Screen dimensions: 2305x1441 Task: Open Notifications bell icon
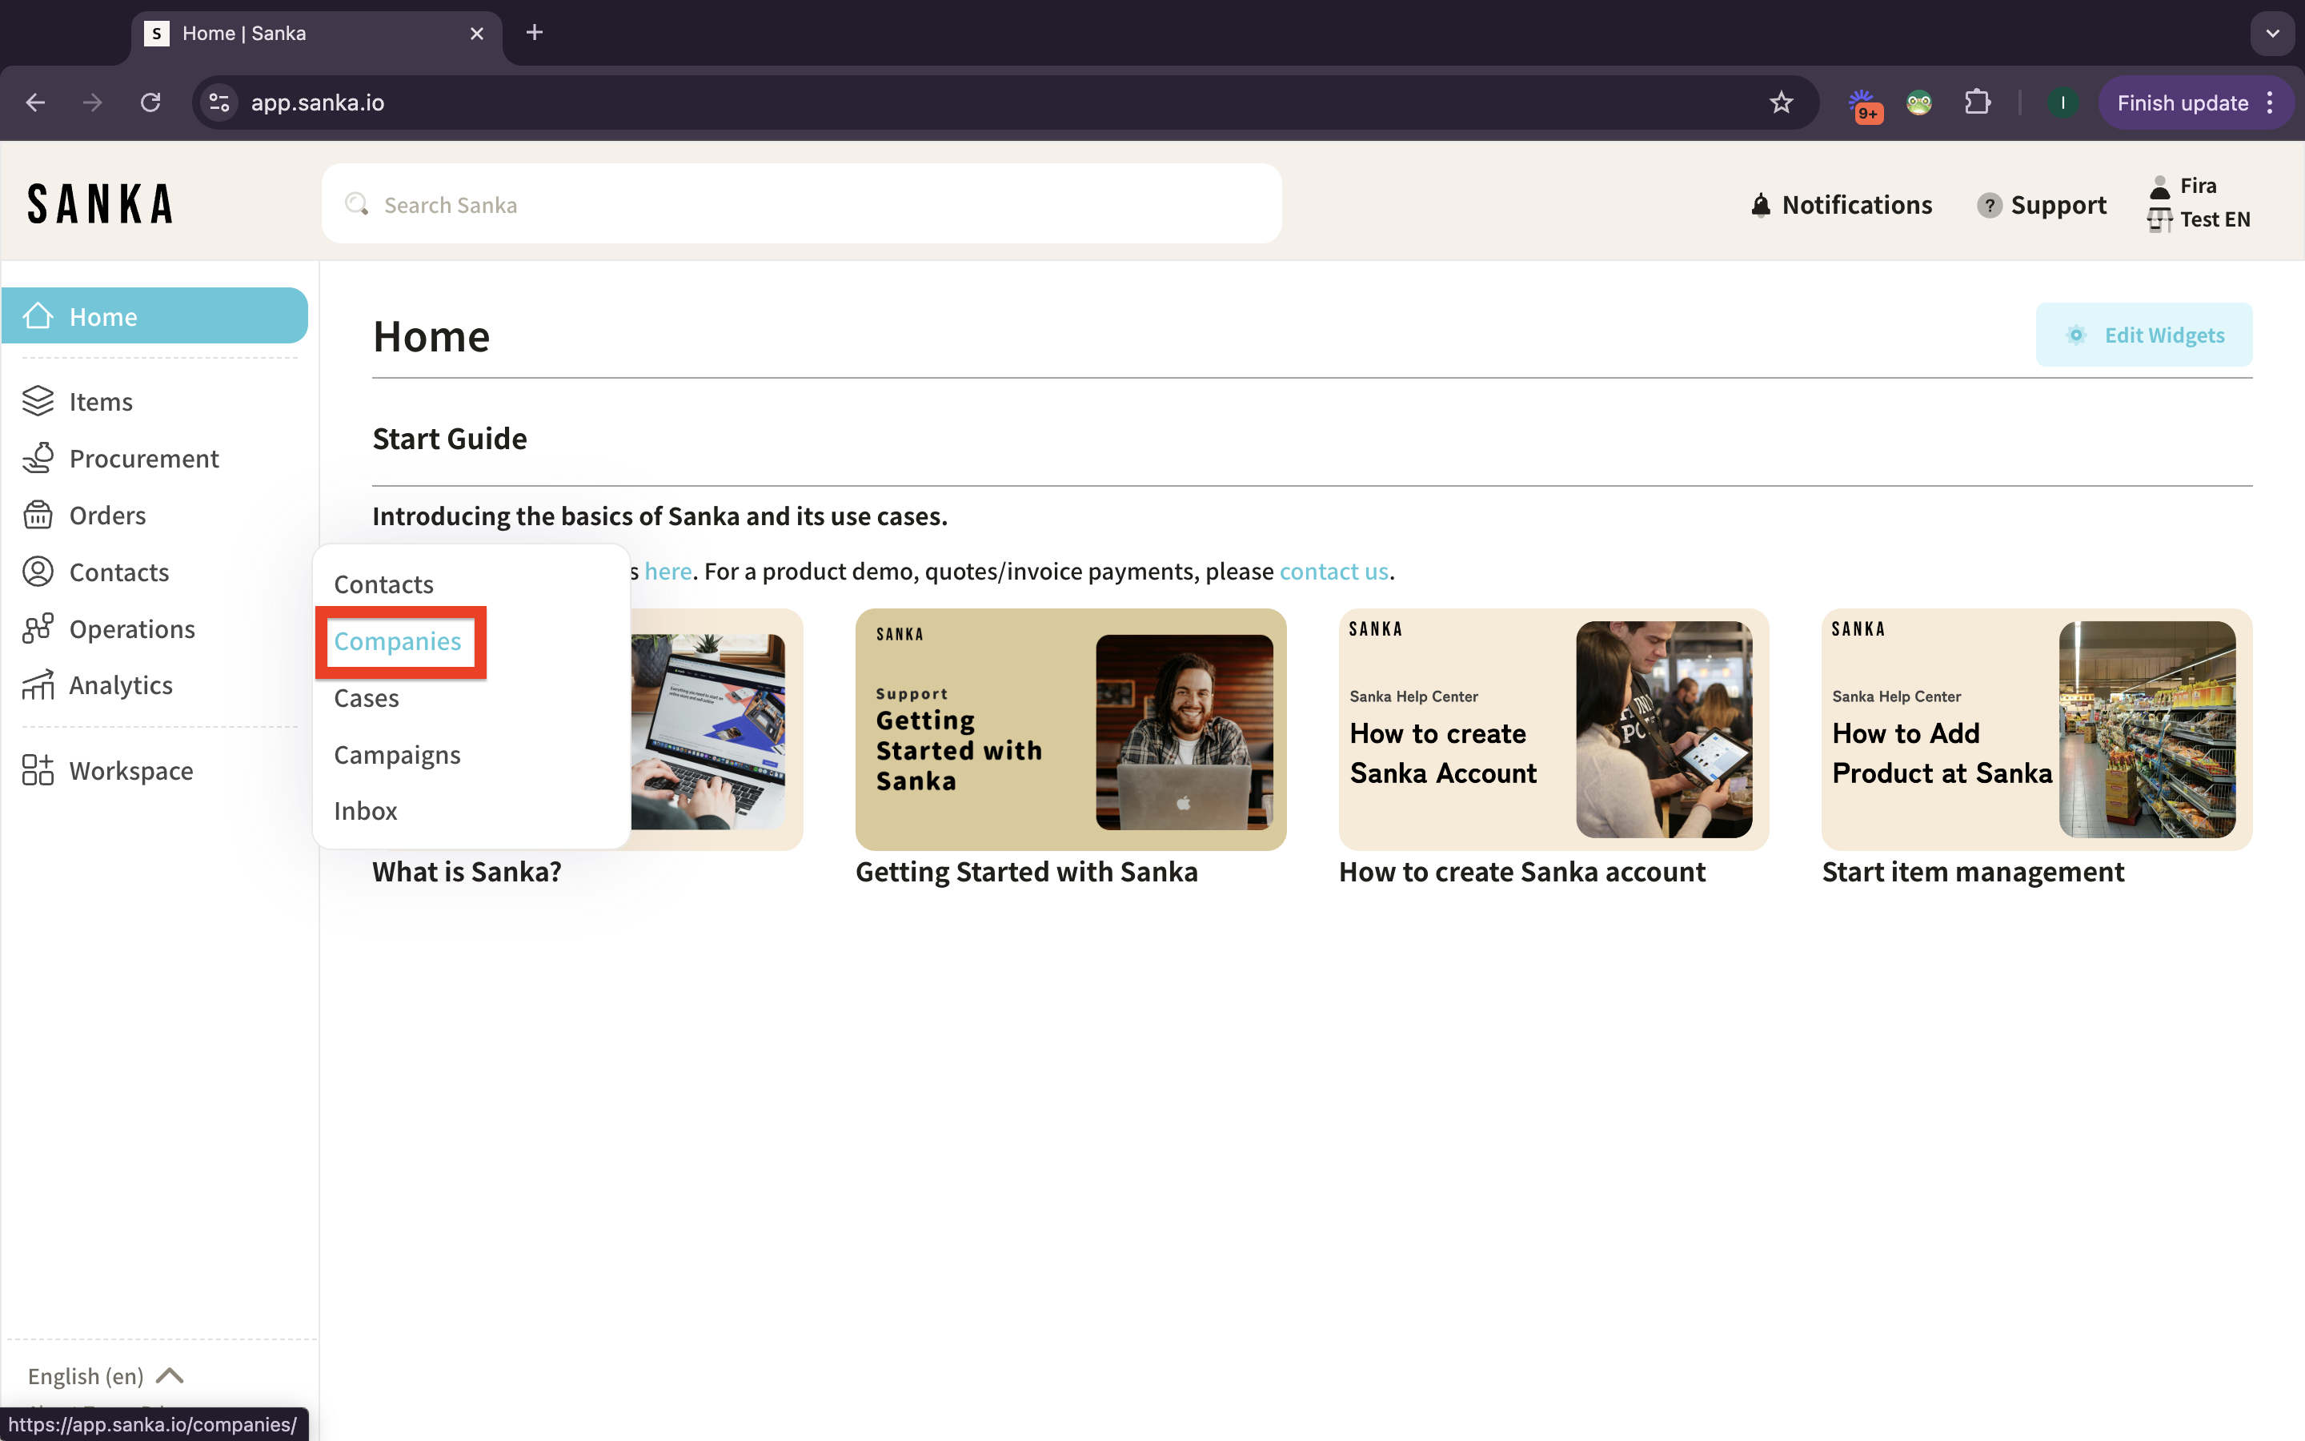point(1760,205)
